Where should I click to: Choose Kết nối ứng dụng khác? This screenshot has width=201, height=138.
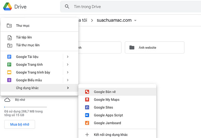(x=117, y=135)
